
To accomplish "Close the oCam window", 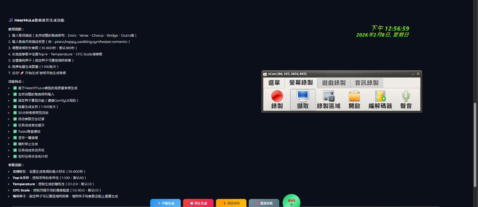I will click(x=418, y=74).
